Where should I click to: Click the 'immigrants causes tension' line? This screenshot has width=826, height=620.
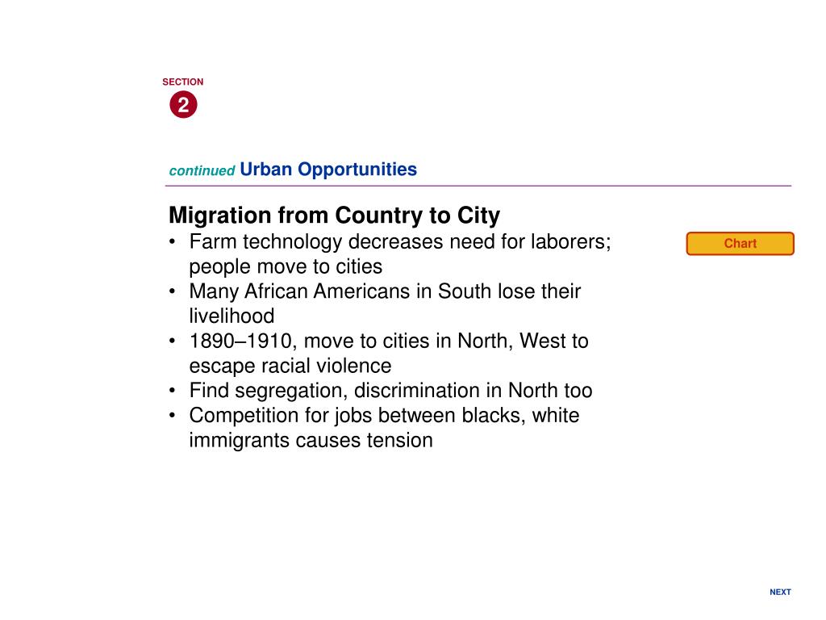pyautogui.click(x=311, y=440)
